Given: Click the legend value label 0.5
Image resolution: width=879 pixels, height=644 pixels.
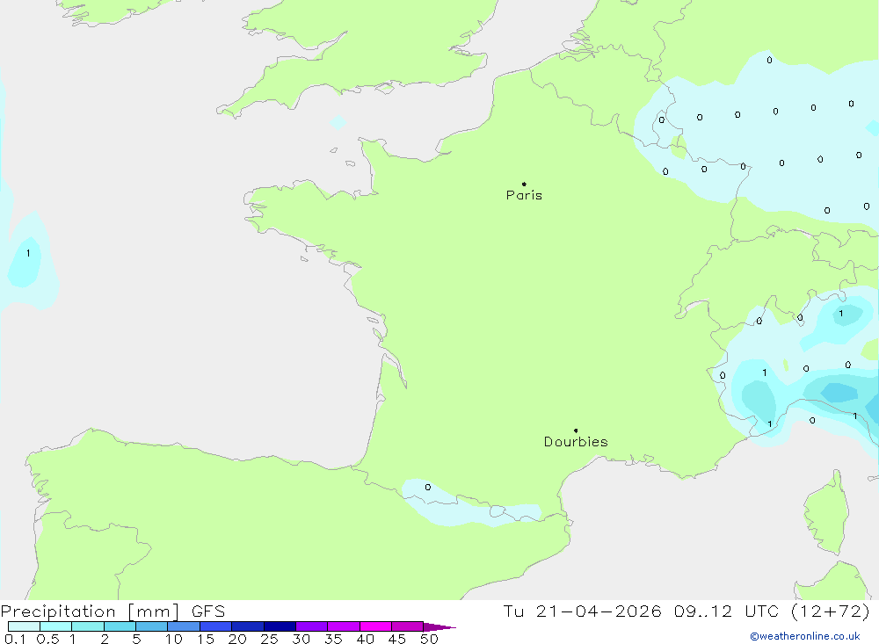Looking at the screenshot, I should 48,639.
